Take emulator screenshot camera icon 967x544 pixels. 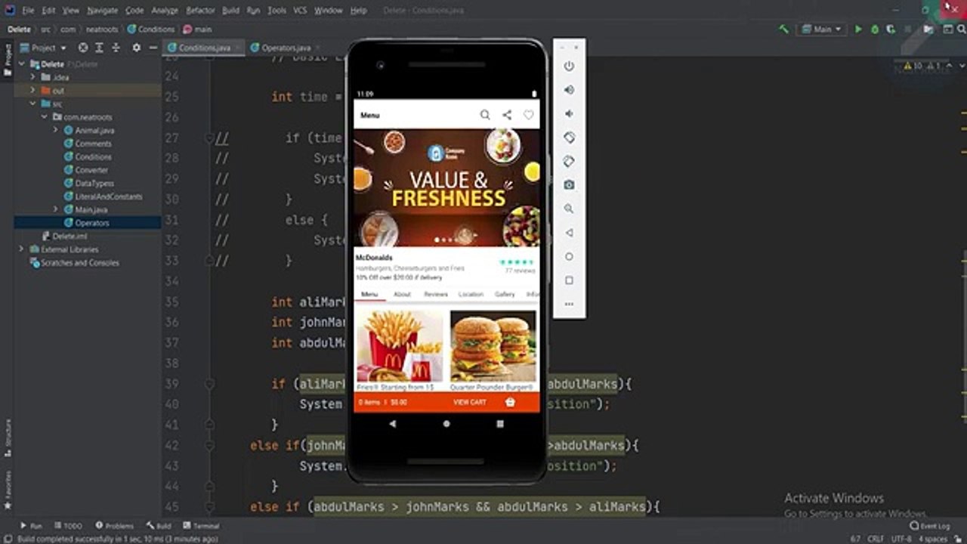(569, 184)
